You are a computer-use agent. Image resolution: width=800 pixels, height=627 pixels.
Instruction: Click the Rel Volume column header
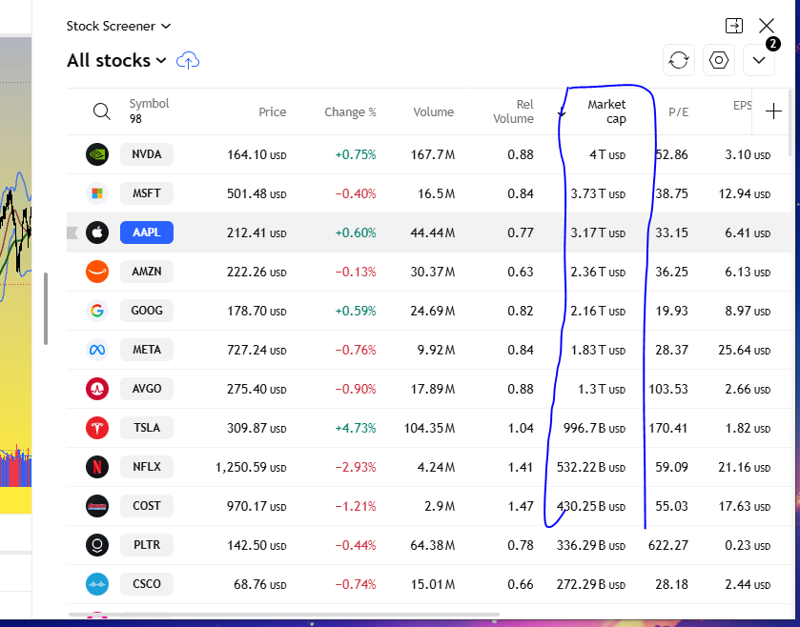(513, 111)
